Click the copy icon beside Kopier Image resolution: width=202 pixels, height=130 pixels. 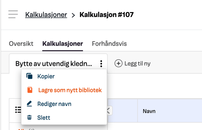pos(29,76)
